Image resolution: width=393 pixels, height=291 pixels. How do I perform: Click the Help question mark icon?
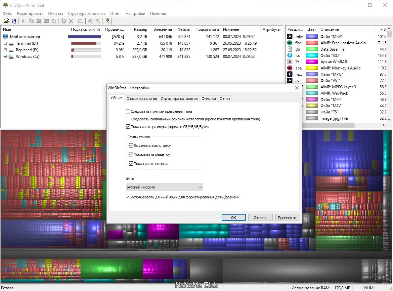click(x=108, y=21)
